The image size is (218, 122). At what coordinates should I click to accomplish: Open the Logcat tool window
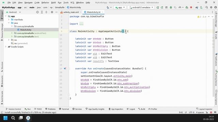[131, 109]
